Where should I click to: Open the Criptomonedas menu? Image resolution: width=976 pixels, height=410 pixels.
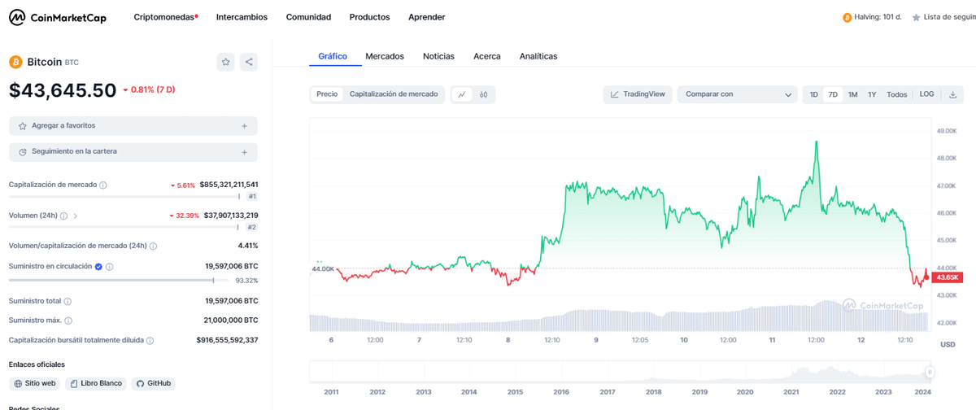coord(165,17)
